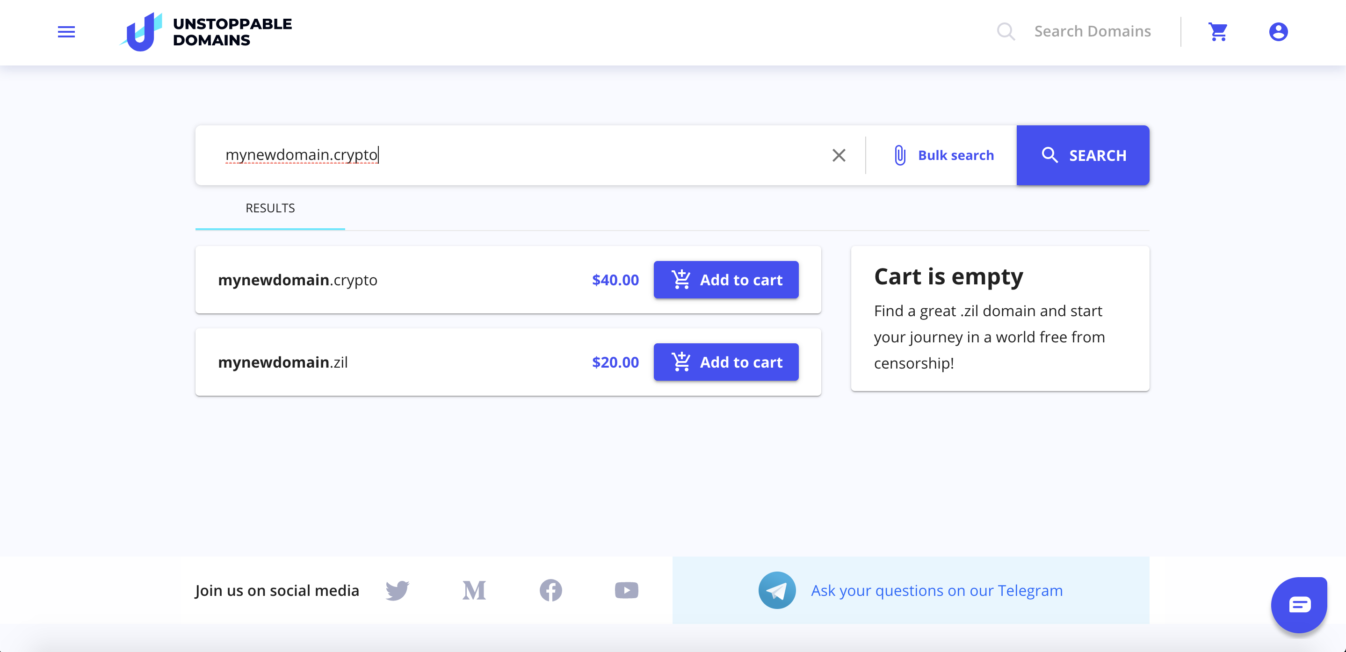Screen dimensions: 1346x652
Task: Clear the domain search input field
Action: click(838, 155)
